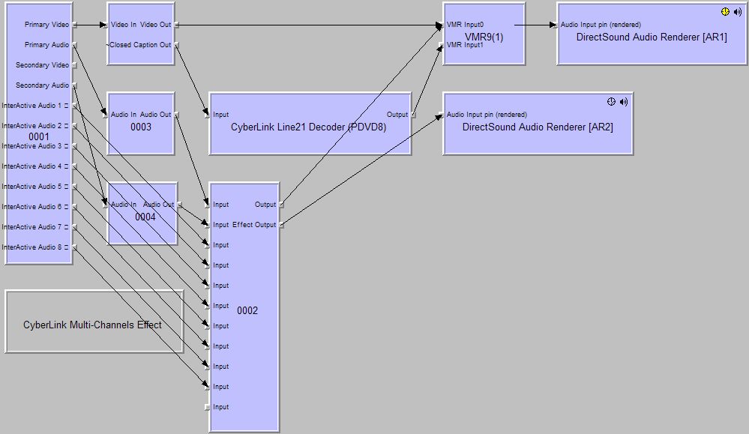Select the 0004 filter label
Viewport: 749px width, 434px height.
tap(145, 217)
